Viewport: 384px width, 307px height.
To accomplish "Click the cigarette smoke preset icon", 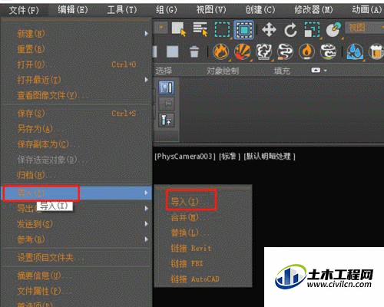I will tap(285, 51).
